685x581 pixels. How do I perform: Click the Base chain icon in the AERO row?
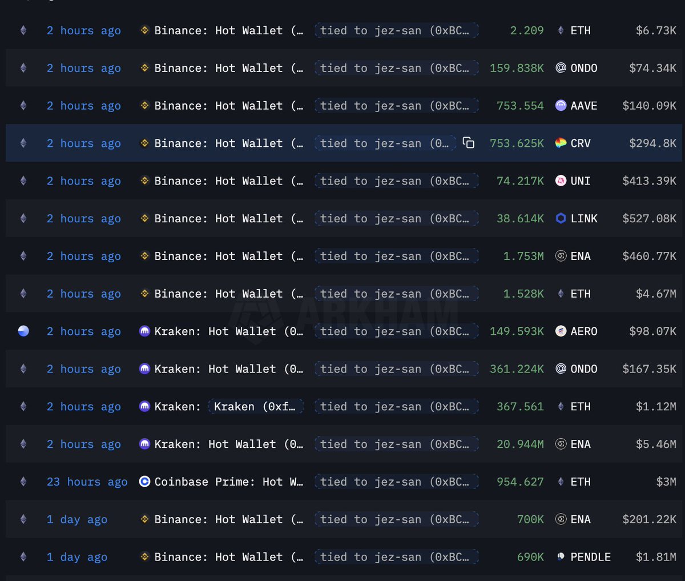[23, 331]
